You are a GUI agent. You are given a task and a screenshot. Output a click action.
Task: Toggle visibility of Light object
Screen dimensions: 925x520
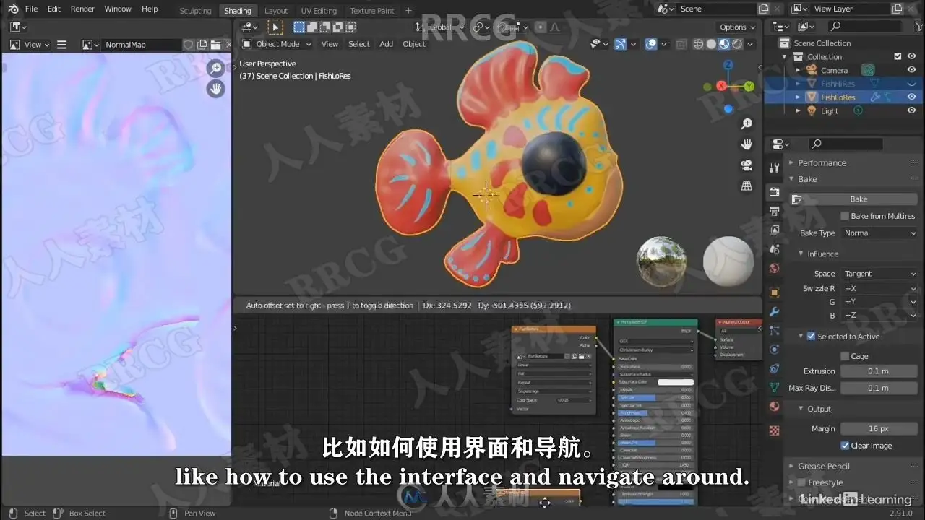912,110
